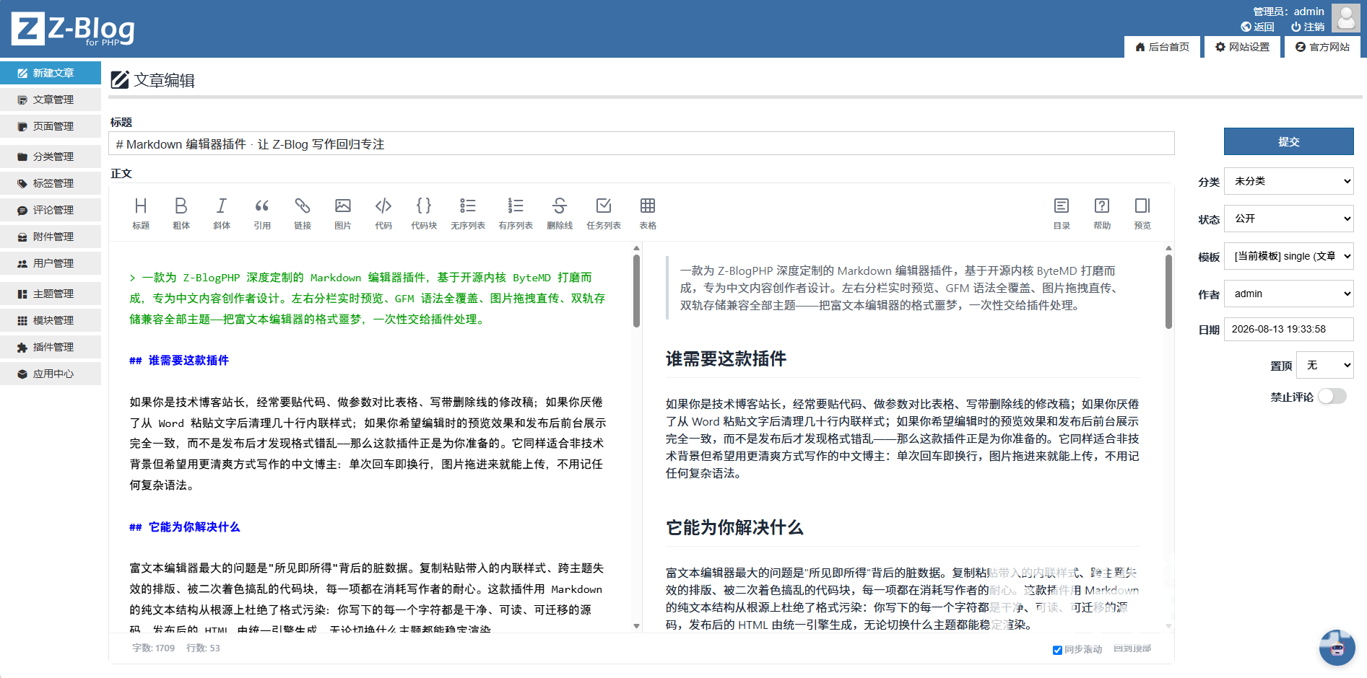
Task: Open the 分类 category dropdown
Action: [x=1289, y=181]
